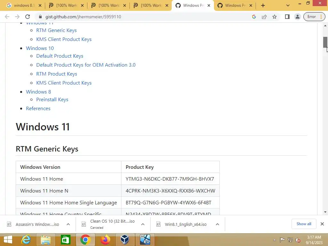Reload the current gist page
The image size is (328, 246).
[28, 17]
